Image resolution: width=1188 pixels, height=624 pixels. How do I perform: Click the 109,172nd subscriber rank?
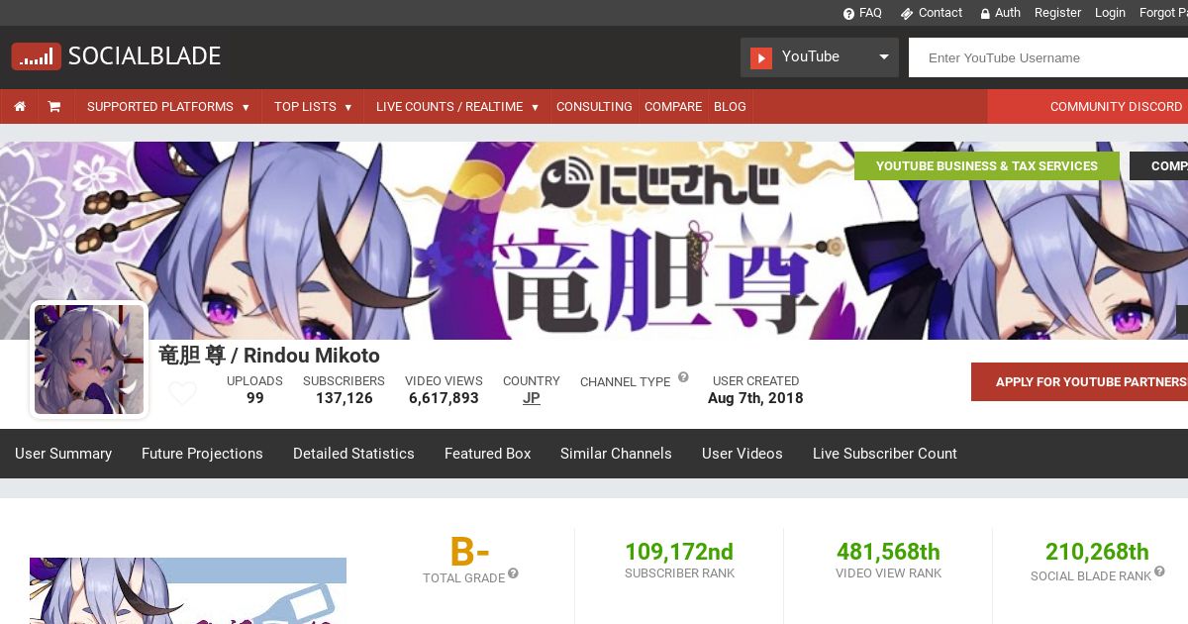tap(679, 552)
